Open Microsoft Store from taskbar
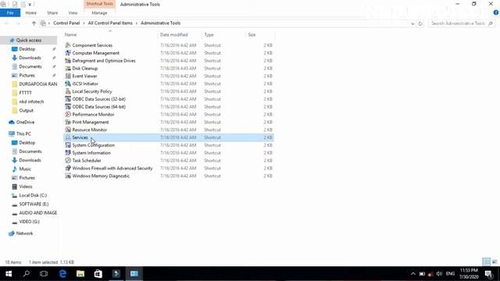 pos(98,274)
